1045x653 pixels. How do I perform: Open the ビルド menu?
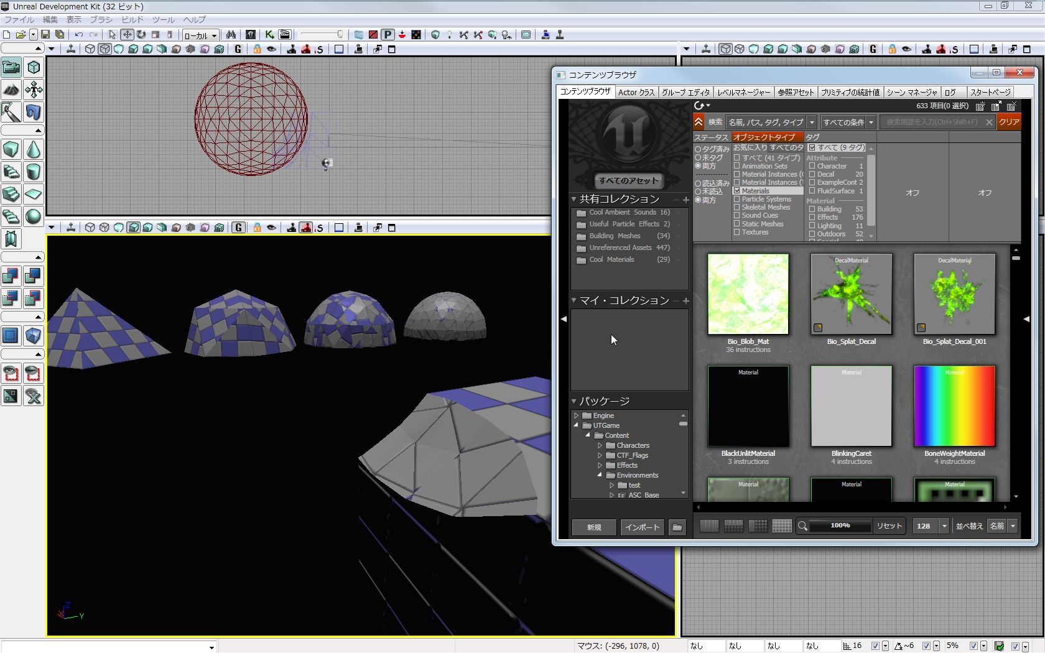point(132,20)
